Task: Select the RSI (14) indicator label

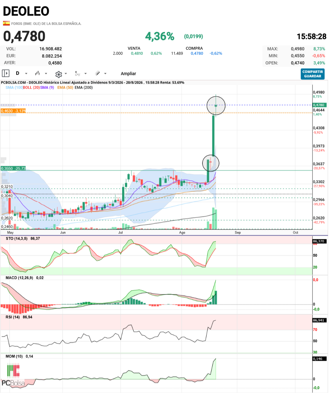Action: coord(13,317)
